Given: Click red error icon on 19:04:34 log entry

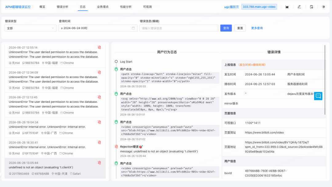Looking at the screenshot, I should tap(99, 122).
